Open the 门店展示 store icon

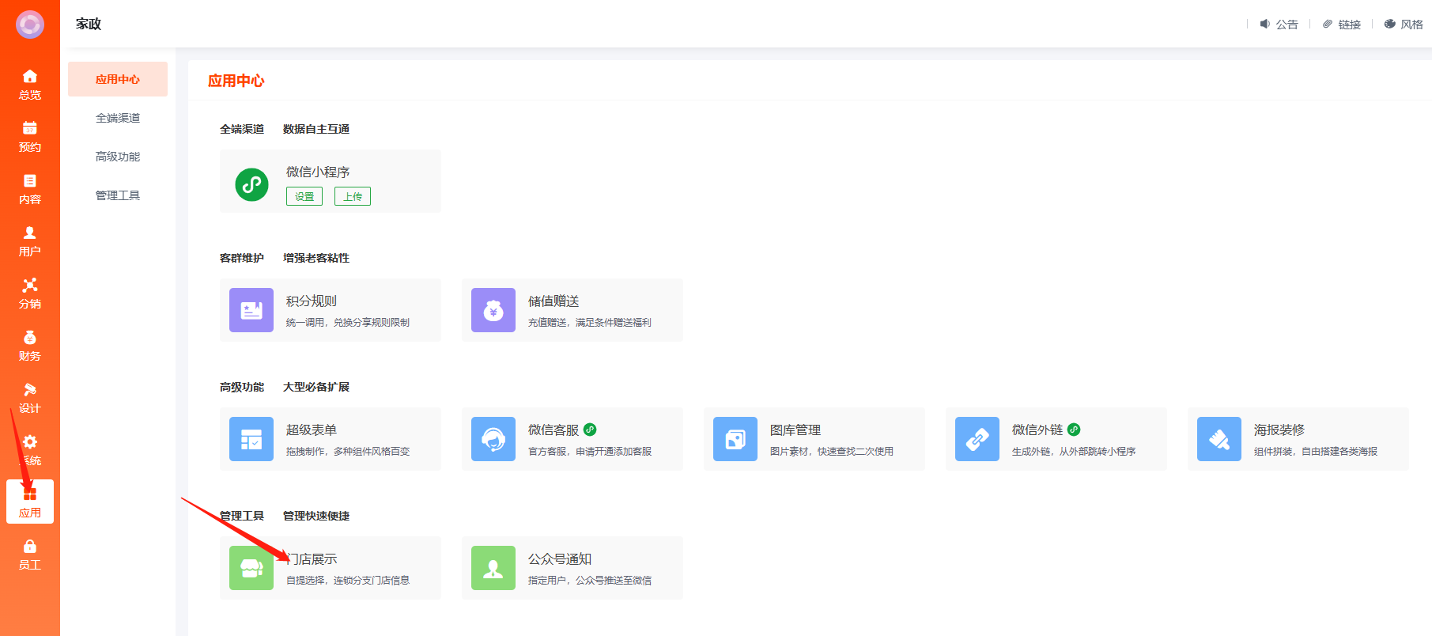(x=251, y=568)
